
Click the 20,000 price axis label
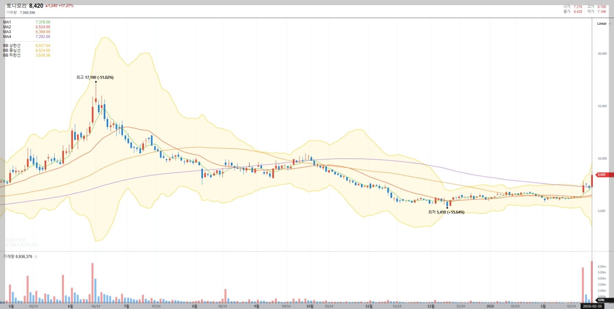click(x=602, y=54)
